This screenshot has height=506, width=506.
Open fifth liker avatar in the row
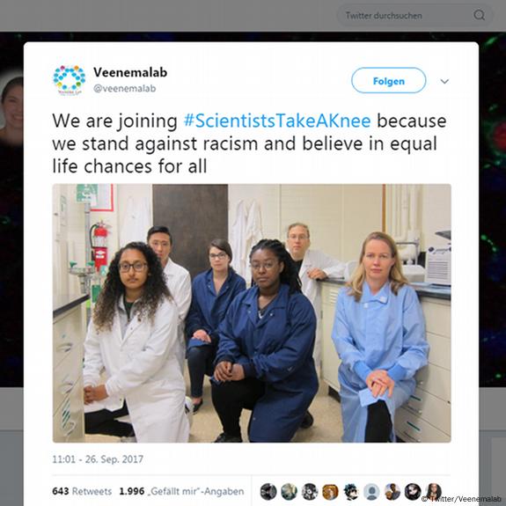pos(351,491)
